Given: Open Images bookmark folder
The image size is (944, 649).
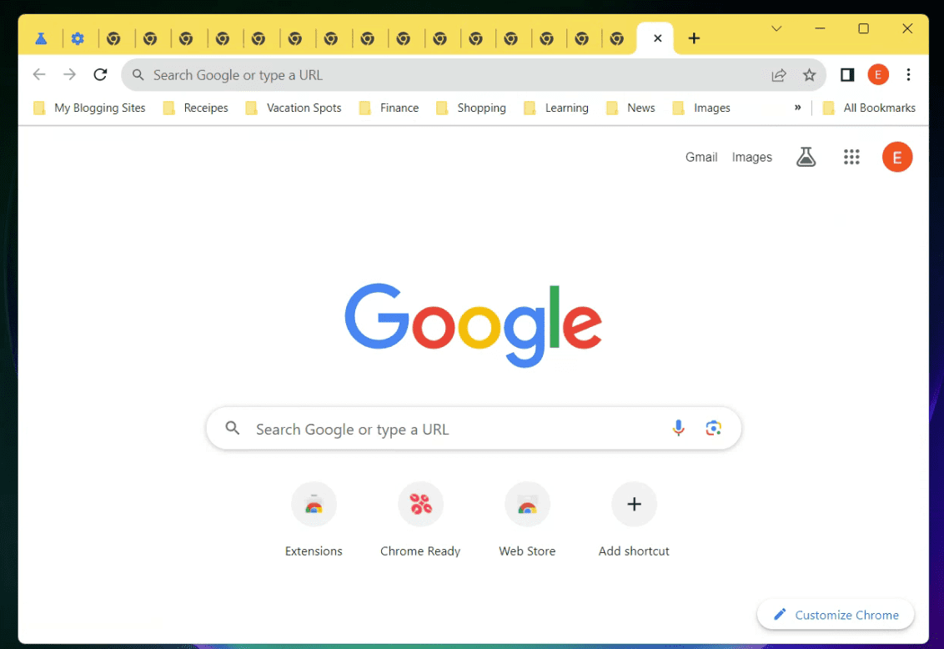Looking at the screenshot, I should pyautogui.click(x=701, y=108).
